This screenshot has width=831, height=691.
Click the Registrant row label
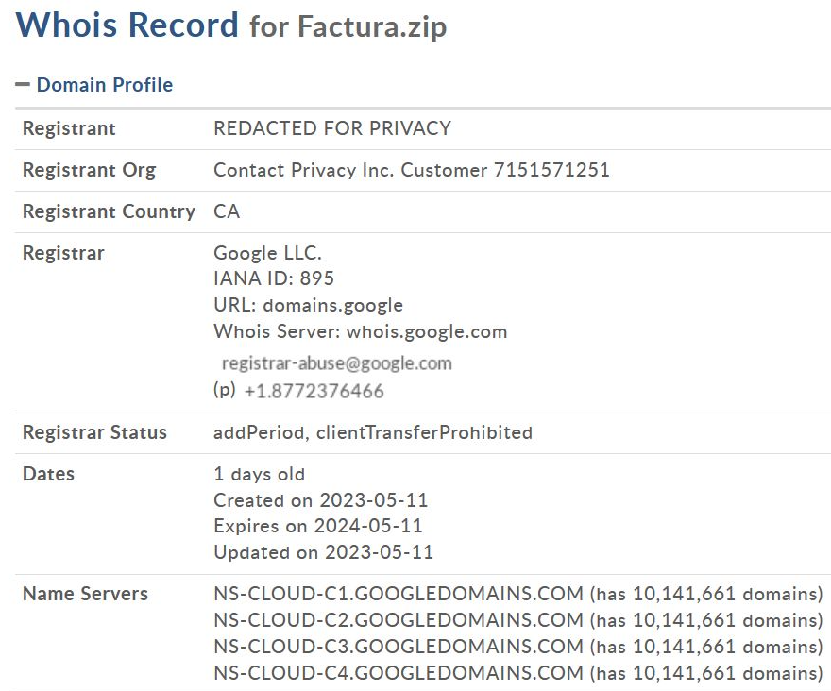coord(69,128)
